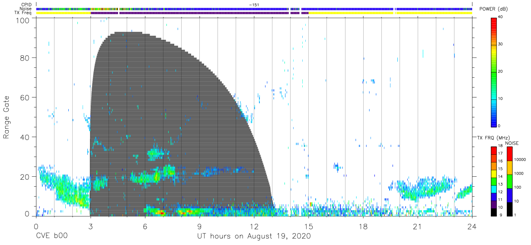Click the y-axis tick label '80'

[x=25, y=57]
